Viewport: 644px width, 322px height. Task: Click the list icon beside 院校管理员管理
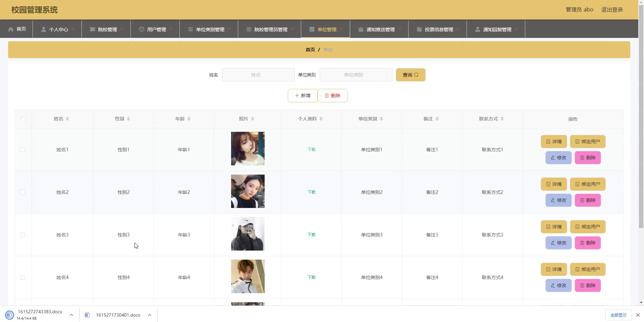click(249, 30)
